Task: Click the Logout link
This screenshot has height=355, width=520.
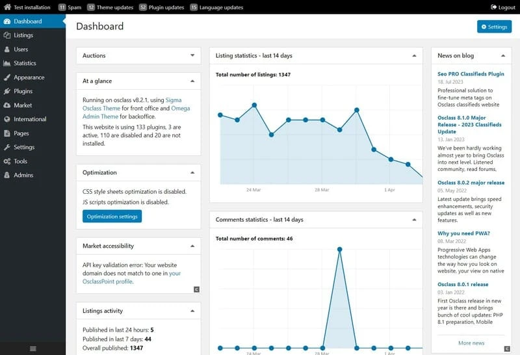Action: click(503, 7)
